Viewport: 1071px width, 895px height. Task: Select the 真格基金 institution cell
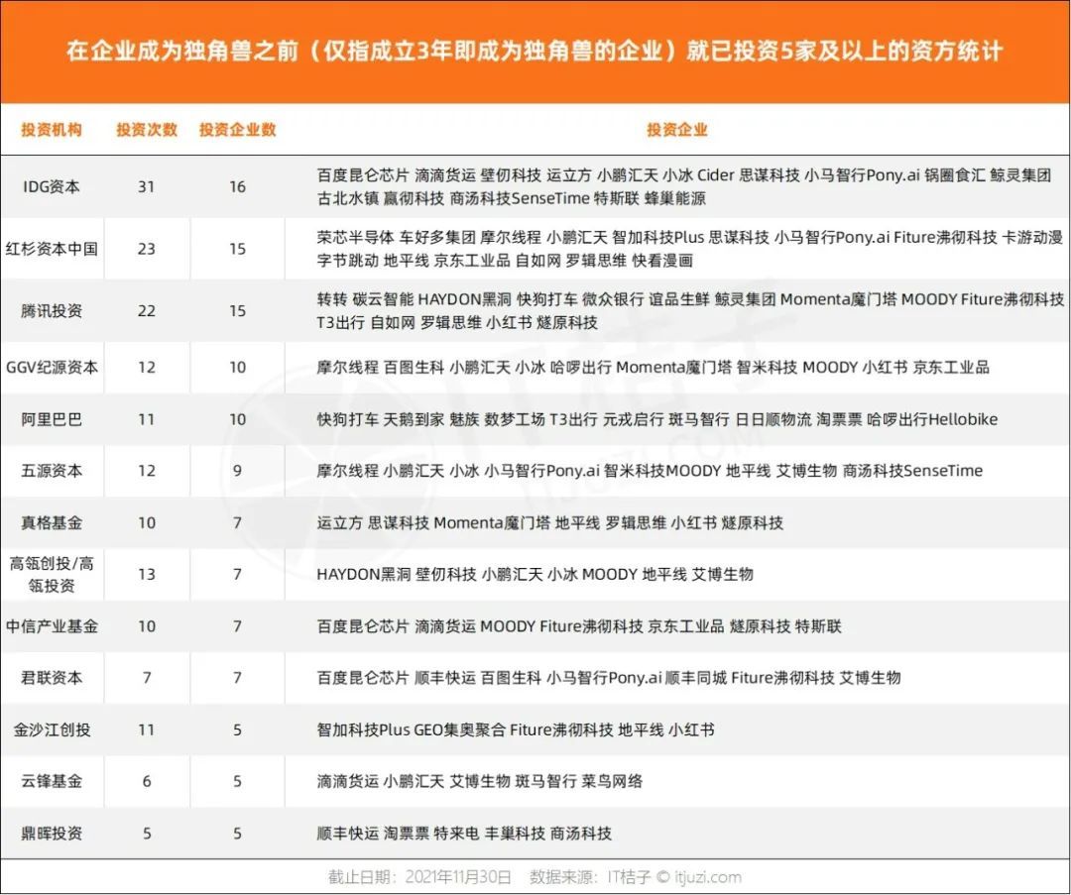pos(52,523)
